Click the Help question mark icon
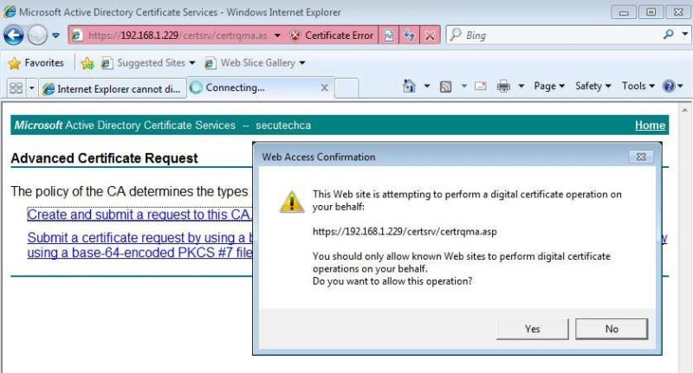The width and height of the screenshot is (693, 373). pos(669,86)
